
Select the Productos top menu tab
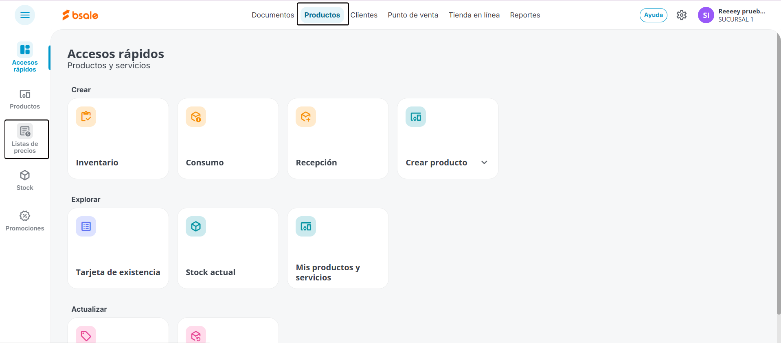point(322,15)
